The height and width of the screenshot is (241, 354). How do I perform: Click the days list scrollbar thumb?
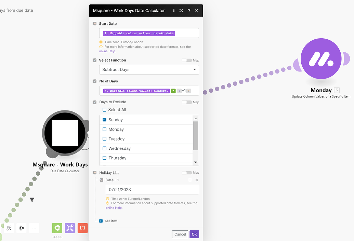click(196, 136)
